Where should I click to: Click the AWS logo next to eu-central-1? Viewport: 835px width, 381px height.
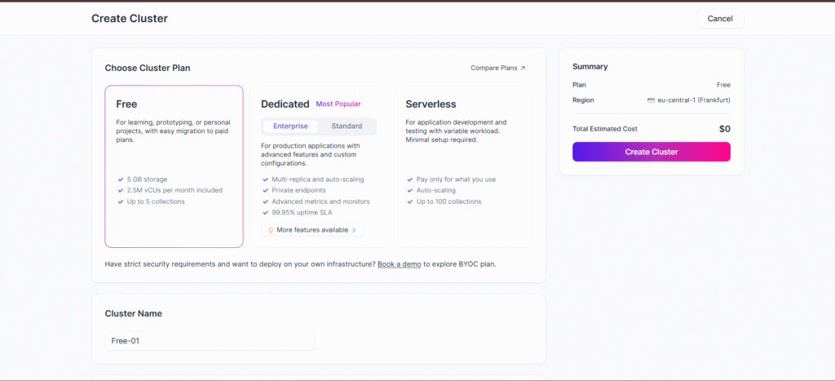pyautogui.click(x=651, y=100)
